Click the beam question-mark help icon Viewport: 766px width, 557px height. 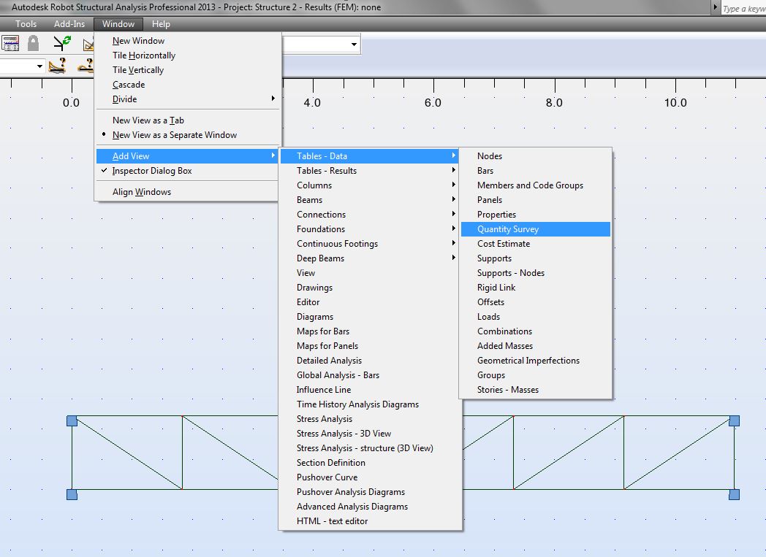coord(57,66)
